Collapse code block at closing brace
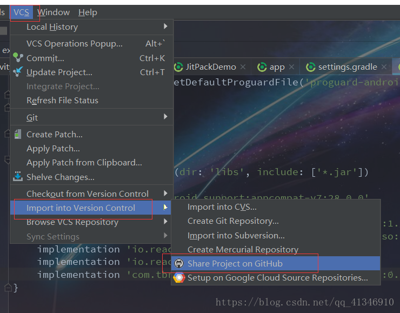Image resolution: width=400 pixels, height=313 pixels. click(8, 288)
